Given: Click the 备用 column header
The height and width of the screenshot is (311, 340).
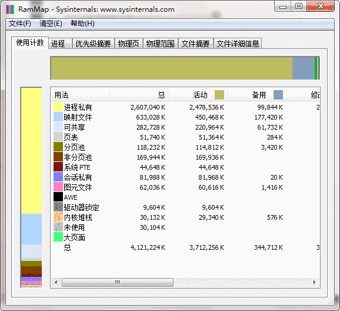Looking at the screenshot, I should (256, 95).
